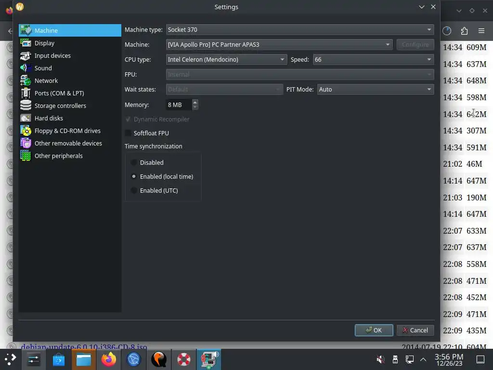Select Disabled time synchronization

[134, 163]
